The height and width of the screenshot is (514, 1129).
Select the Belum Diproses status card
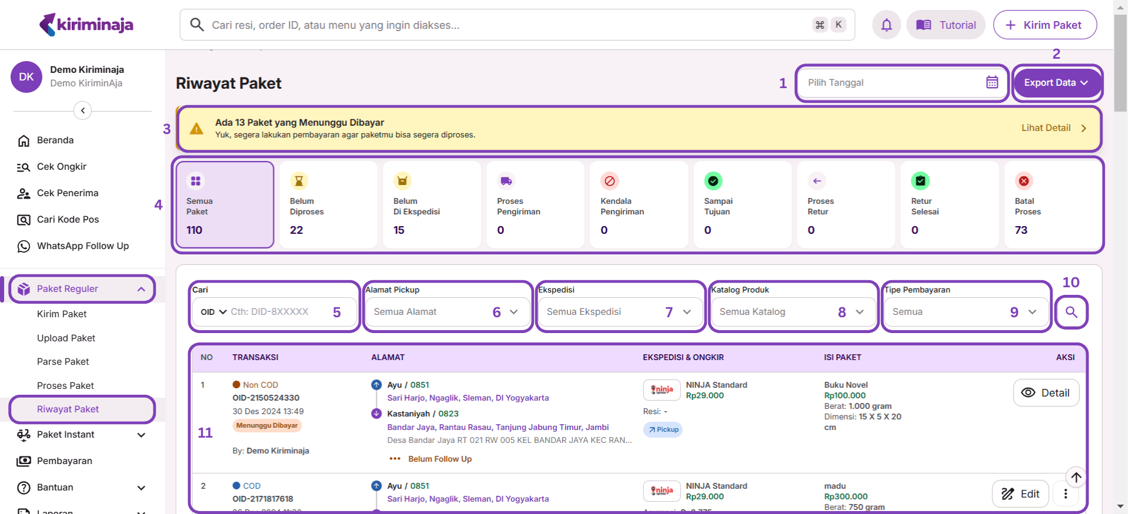point(327,205)
